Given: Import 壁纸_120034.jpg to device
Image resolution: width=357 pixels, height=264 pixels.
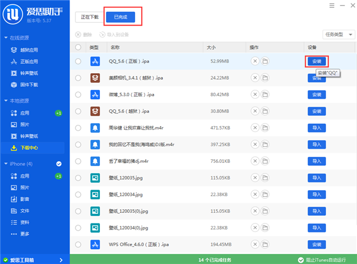Looking at the screenshot, I should pyautogui.click(x=317, y=194).
